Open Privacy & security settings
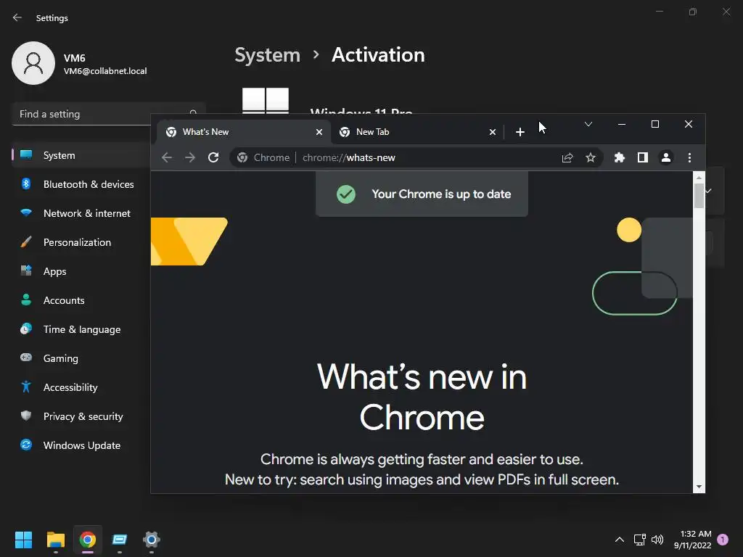743x557 pixels. [x=81, y=416]
